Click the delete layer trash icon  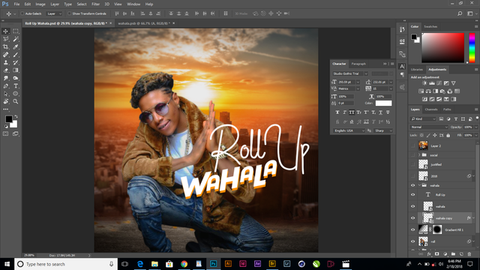pos(469,254)
